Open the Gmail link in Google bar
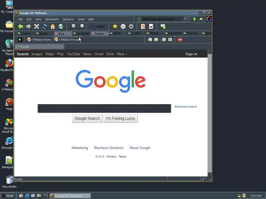Screen dimensions: 266x199 [x=99, y=54]
